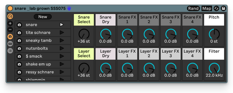Click the Pitch value 0 st
233x93 pixels.
[x=214, y=41]
